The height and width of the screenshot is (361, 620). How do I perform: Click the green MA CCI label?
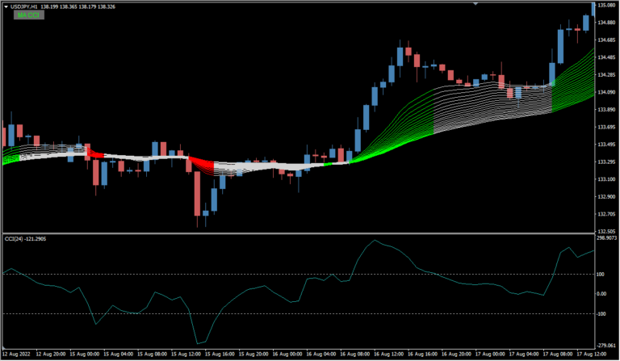27,15
